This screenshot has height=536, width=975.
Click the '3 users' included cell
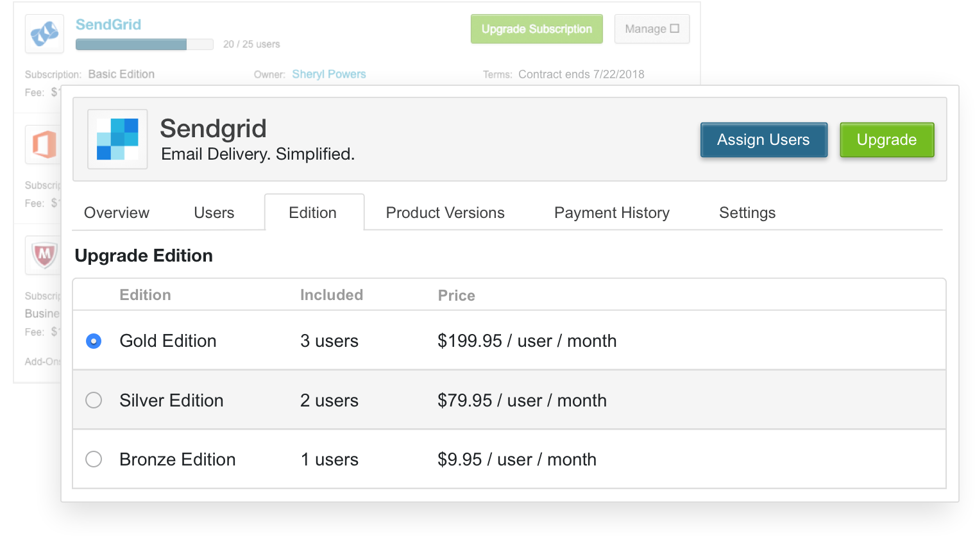point(329,341)
